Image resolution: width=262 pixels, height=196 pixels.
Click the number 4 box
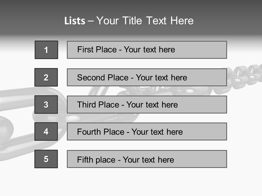46,131
